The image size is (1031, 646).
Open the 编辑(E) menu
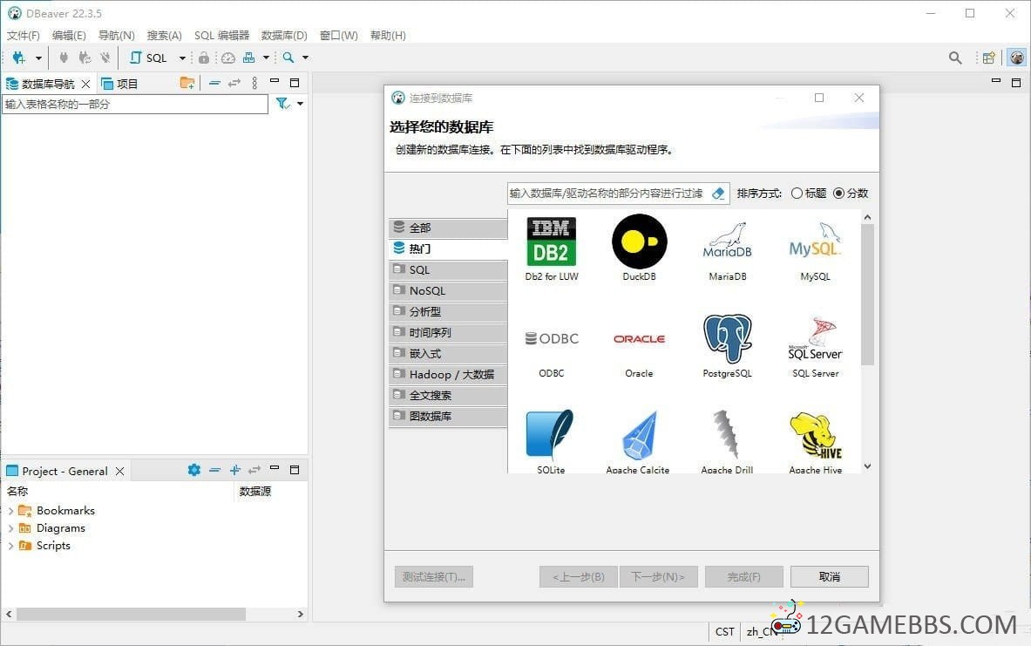tap(69, 35)
